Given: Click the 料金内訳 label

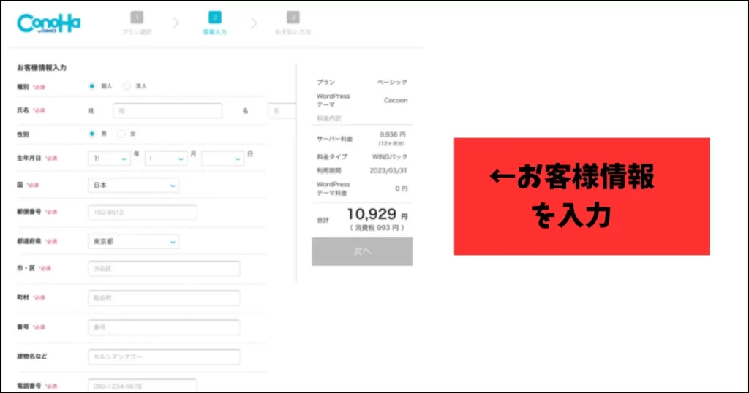Looking at the screenshot, I should click(x=328, y=118).
